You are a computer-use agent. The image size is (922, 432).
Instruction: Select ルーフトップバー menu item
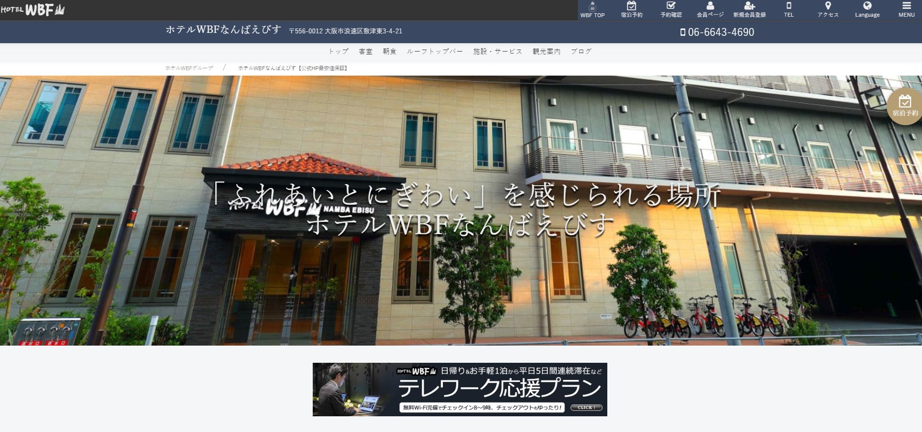pyautogui.click(x=434, y=52)
